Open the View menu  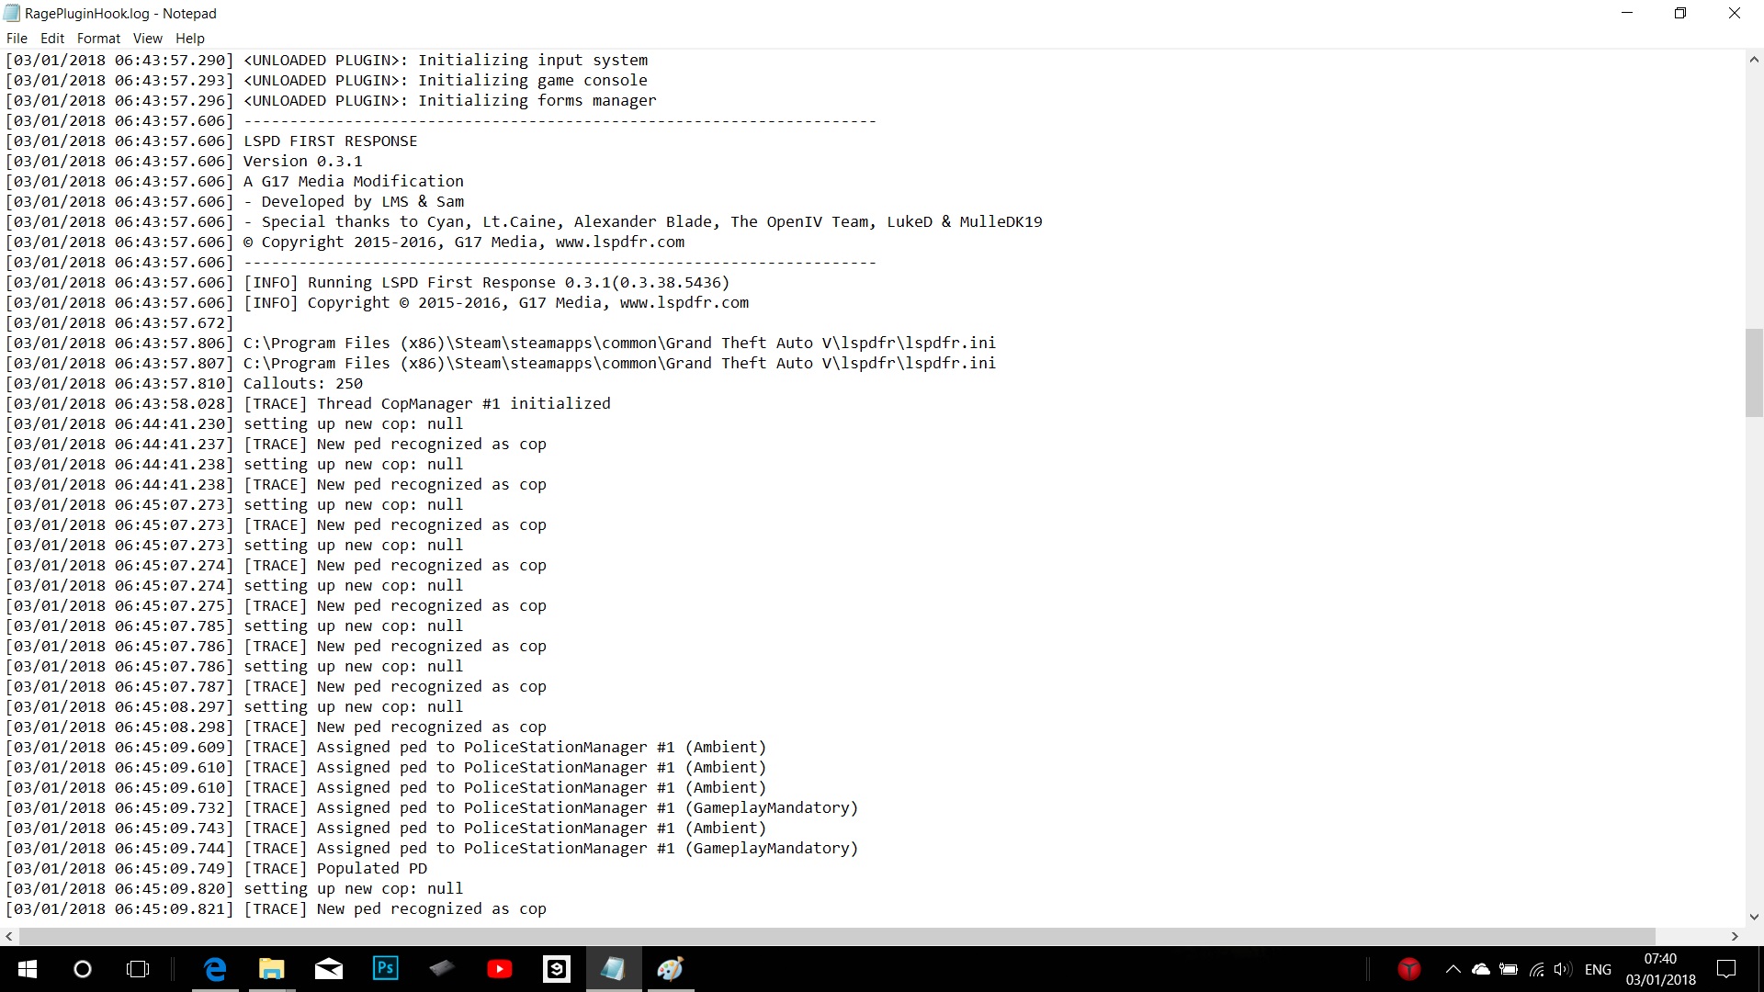tap(147, 39)
